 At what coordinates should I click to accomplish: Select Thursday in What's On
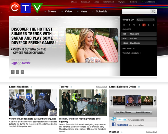pyautogui.click(x=139, y=25)
